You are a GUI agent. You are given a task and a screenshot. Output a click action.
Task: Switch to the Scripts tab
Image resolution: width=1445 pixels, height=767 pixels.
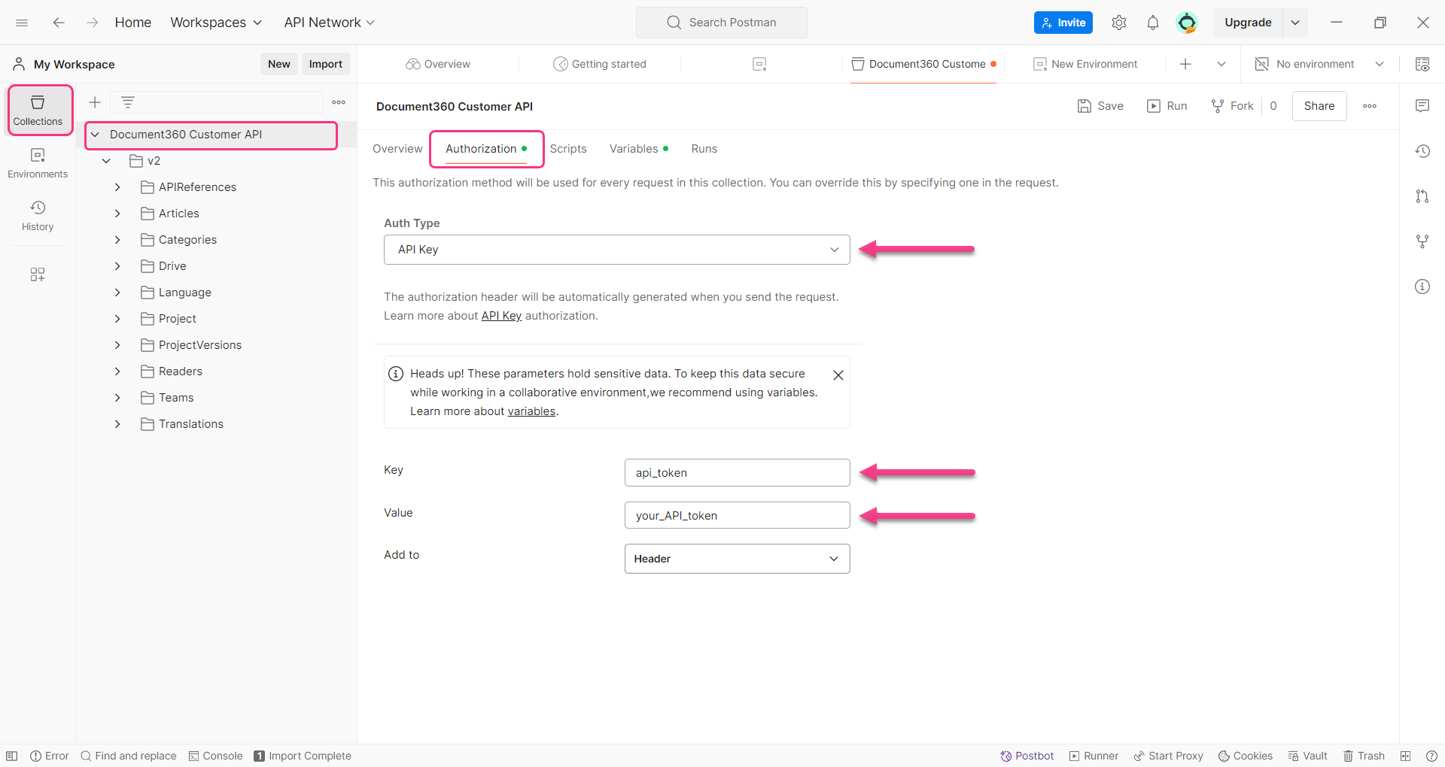[568, 149]
